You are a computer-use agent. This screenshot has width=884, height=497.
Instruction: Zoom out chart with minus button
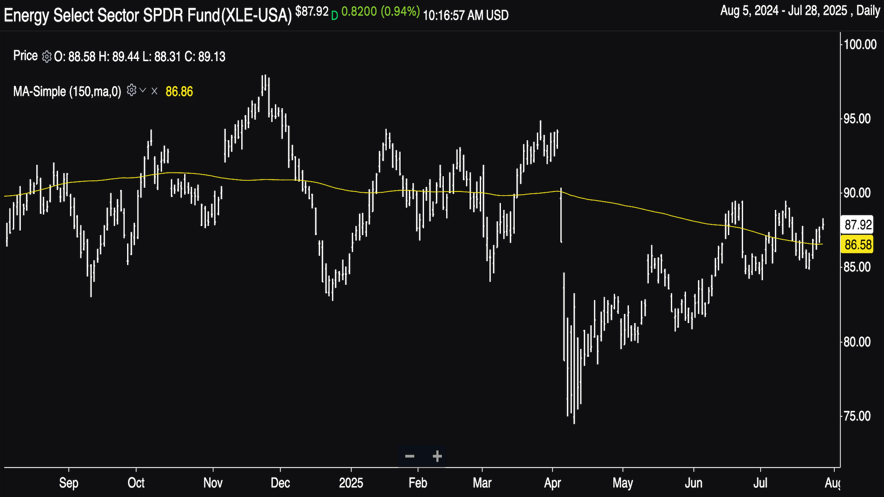tap(410, 456)
